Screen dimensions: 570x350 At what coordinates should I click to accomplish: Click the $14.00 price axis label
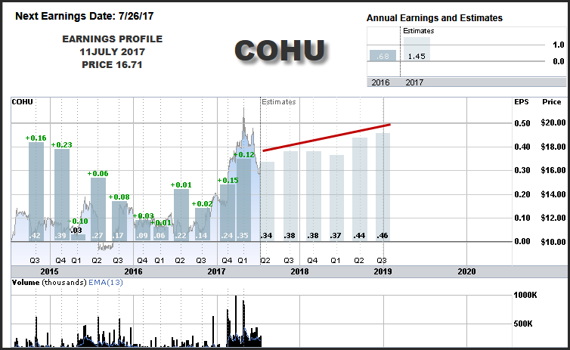point(553,194)
